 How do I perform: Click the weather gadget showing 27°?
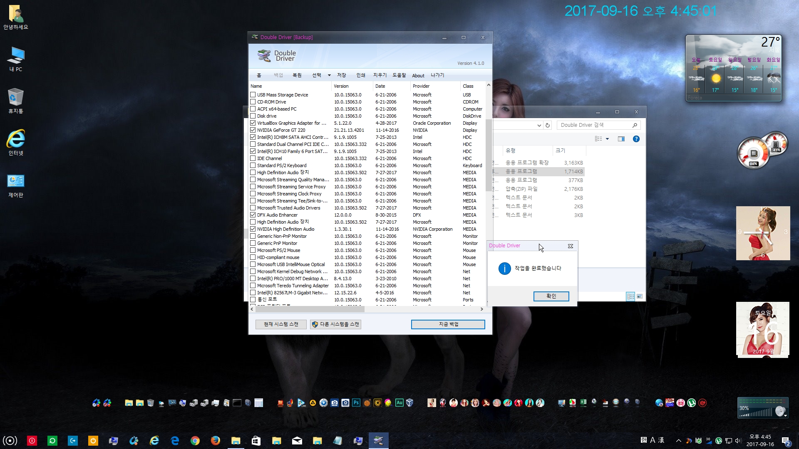point(733,68)
